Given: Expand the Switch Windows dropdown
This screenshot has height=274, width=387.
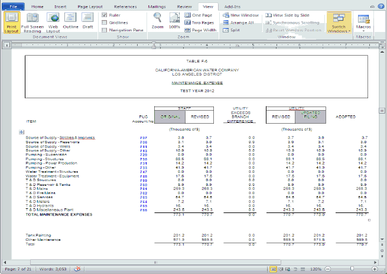Looking at the screenshot, I should (339, 23).
